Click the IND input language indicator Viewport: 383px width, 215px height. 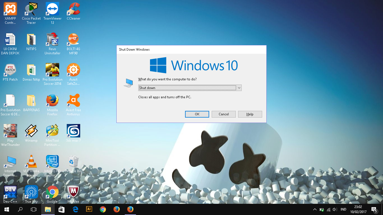[x=343, y=209]
